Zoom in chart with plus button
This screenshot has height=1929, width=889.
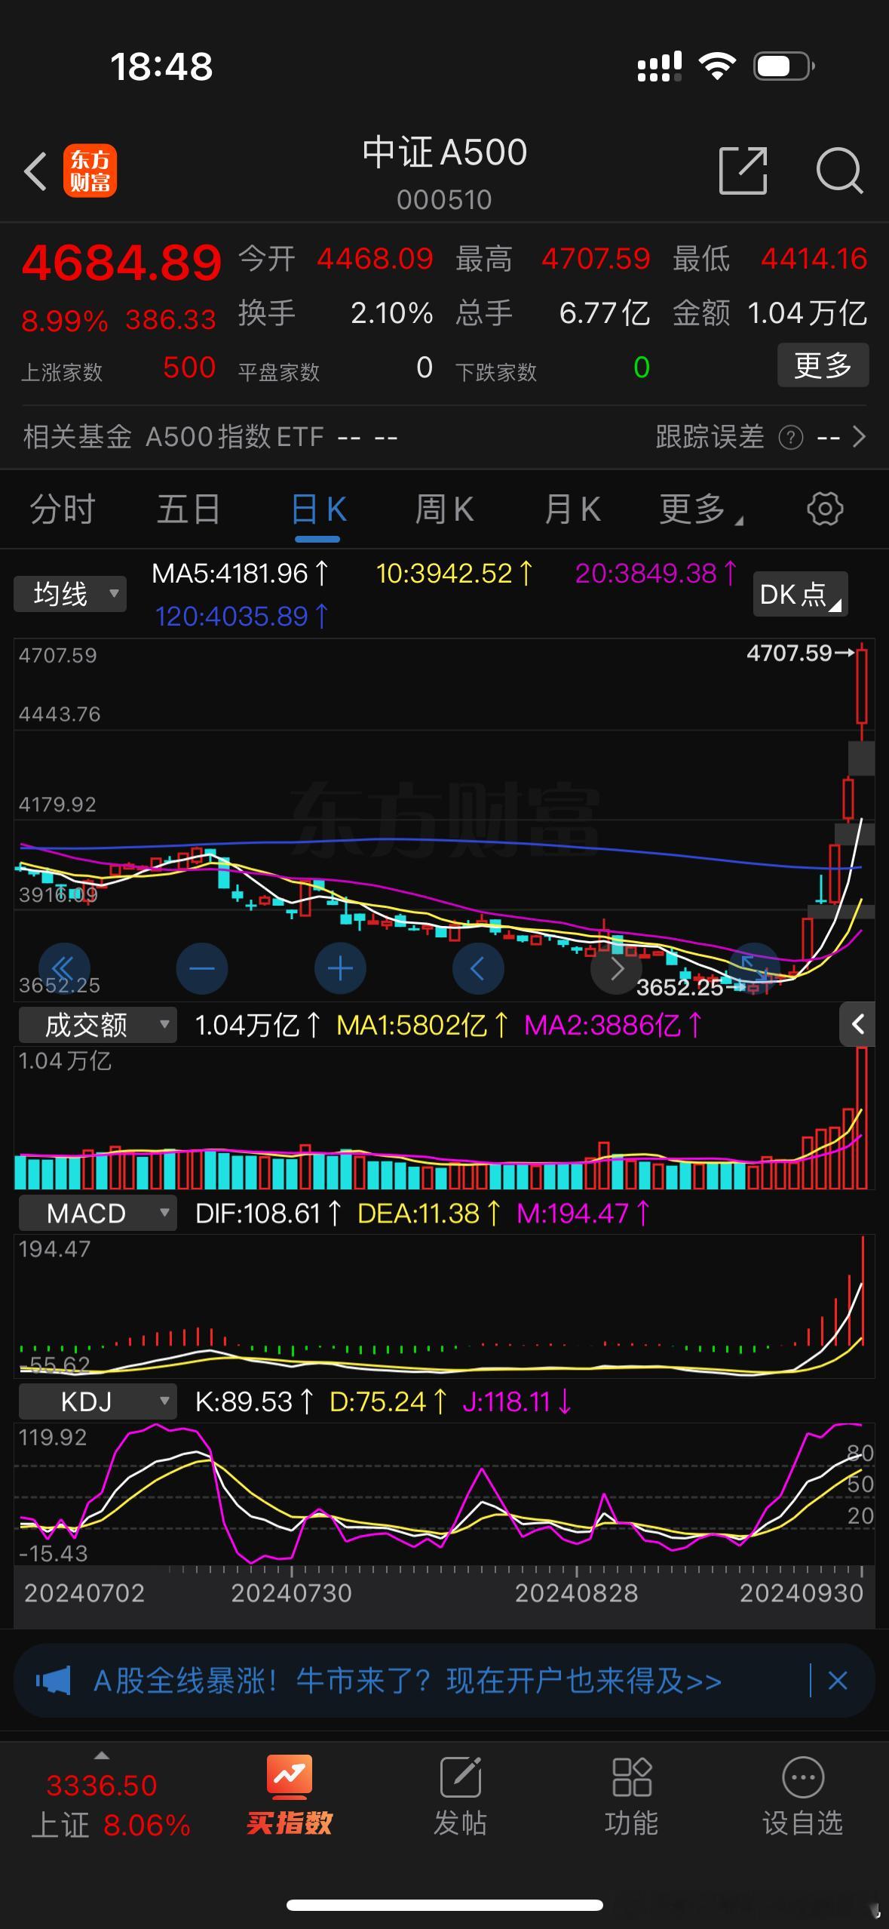(x=340, y=968)
